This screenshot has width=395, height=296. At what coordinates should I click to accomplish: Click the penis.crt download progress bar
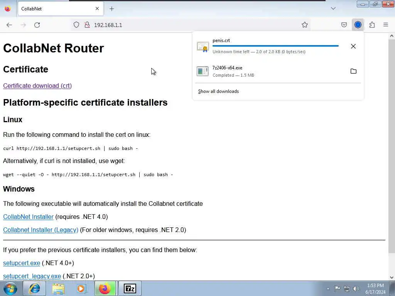pos(275,46)
